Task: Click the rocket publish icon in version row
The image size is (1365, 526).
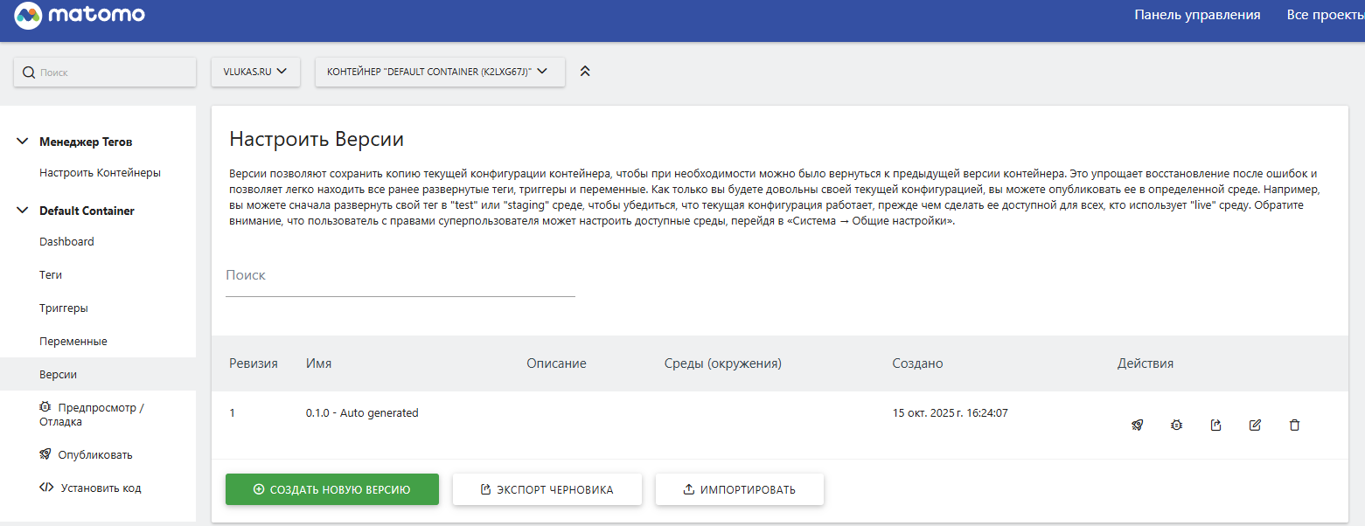Action: (x=1137, y=426)
